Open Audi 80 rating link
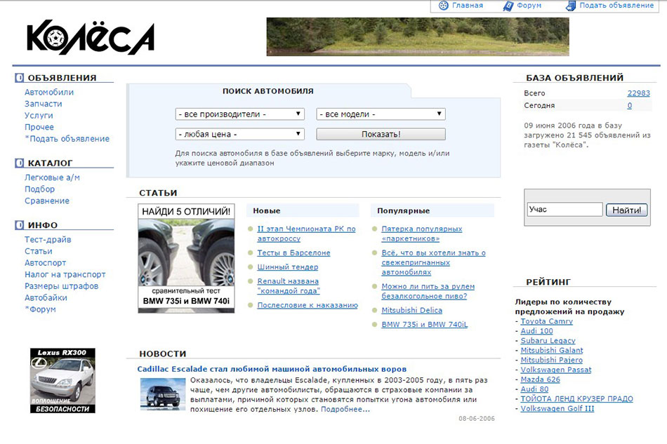This screenshot has height=444, width=667. pyautogui.click(x=534, y=389)
